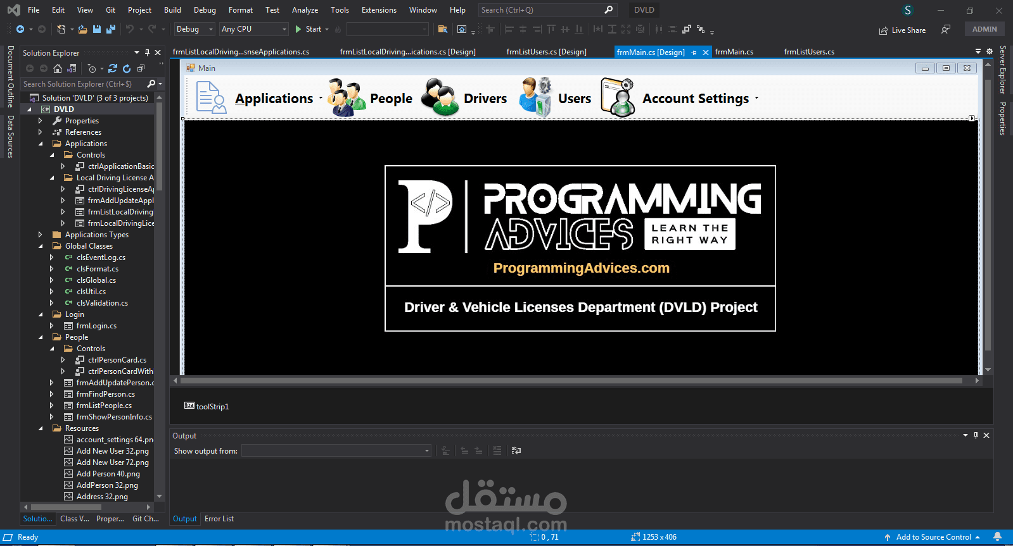Click the Save icon in the toolbar
The image size is (1013, 546).
pyautogui.click(x=97, y=29)
